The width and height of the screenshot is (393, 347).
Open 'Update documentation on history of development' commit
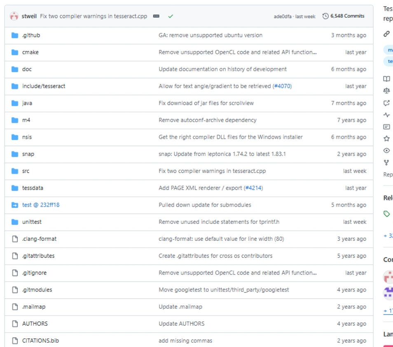[x=222, y=69]
